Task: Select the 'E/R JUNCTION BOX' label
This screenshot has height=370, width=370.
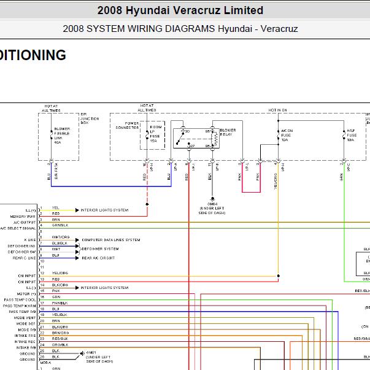Action: 90,118
